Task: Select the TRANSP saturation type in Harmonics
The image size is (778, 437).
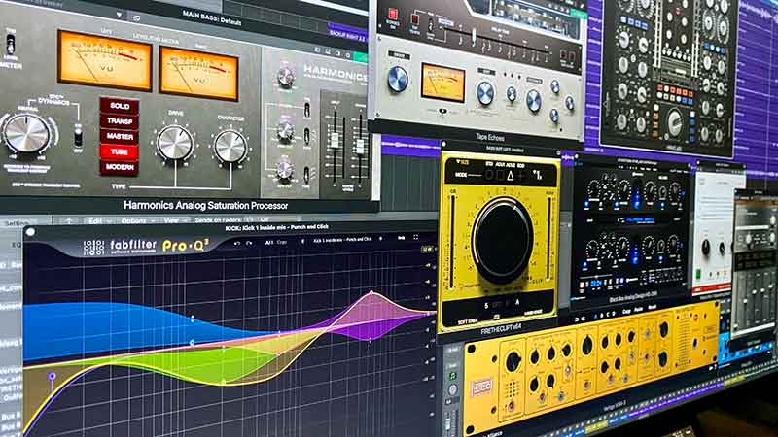Action: (x=119, y=120)
